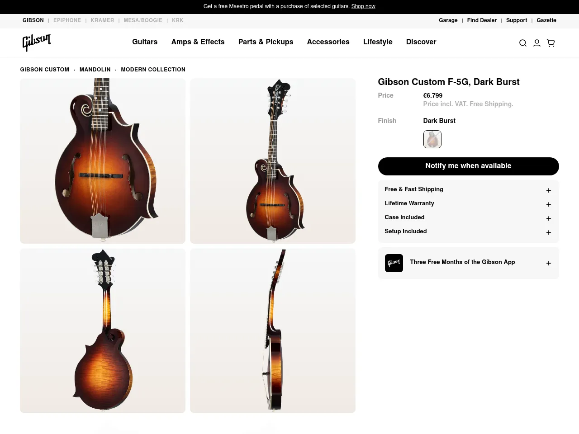Expand Free & Fast Shipping details

pyautogui.click(x=468, y=190)
